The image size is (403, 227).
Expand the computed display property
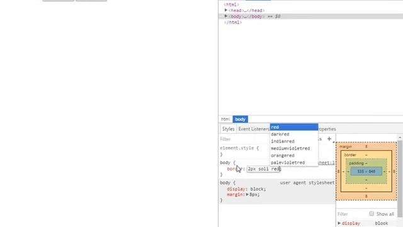pos(339,223)
